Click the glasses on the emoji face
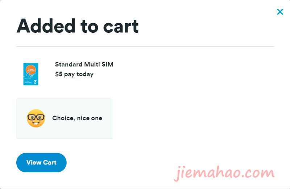 (36, 117)
